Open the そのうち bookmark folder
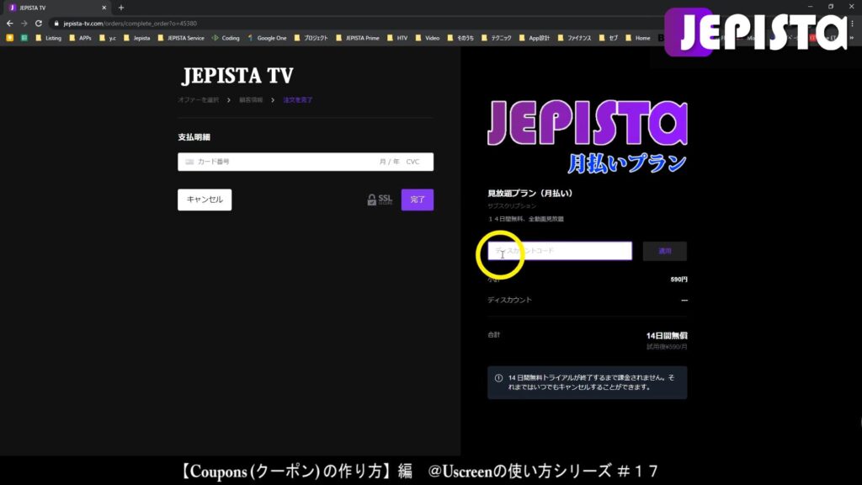Image resolution: width=862 pixels, height=485 pixels. click(x=460, y=38)
